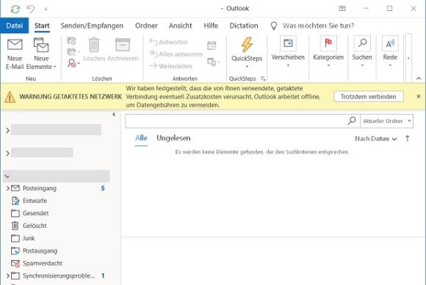Click the search magnifier in the mail search
Viewport: 426px width, 285px height.
click(x=352, y=120)
